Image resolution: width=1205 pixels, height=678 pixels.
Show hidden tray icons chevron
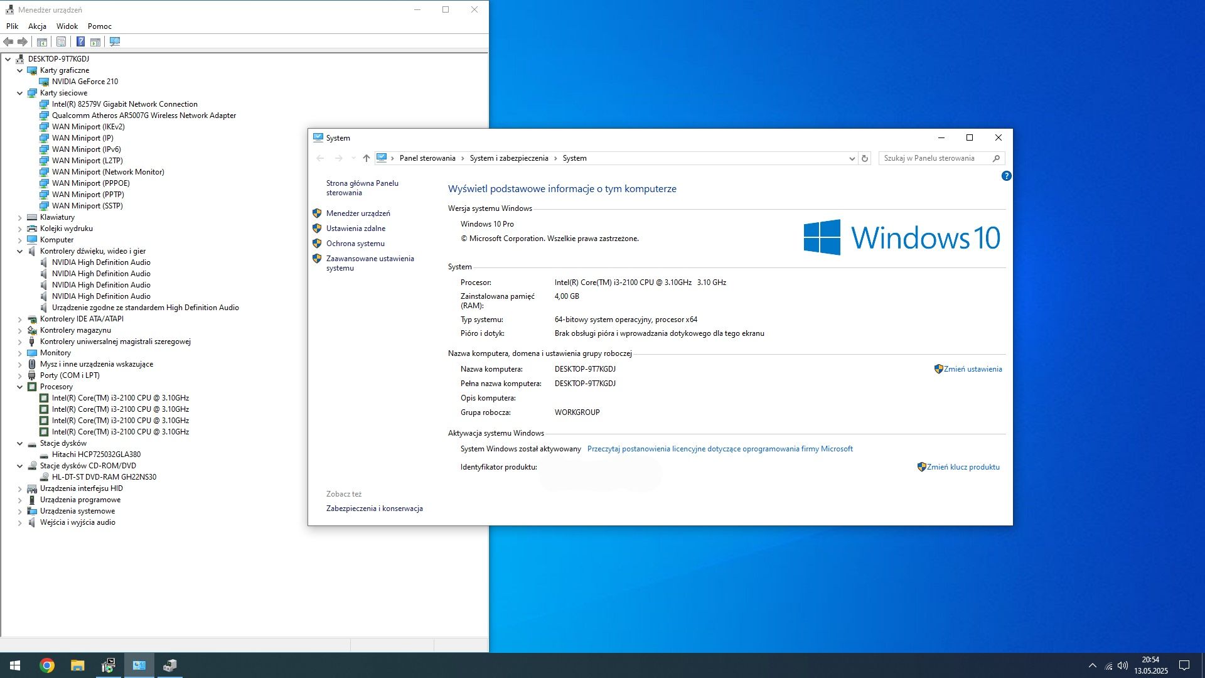[x=1093, y=665]
